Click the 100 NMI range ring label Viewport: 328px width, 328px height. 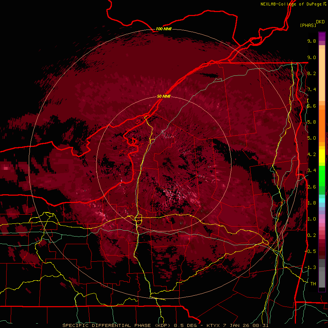164,29
